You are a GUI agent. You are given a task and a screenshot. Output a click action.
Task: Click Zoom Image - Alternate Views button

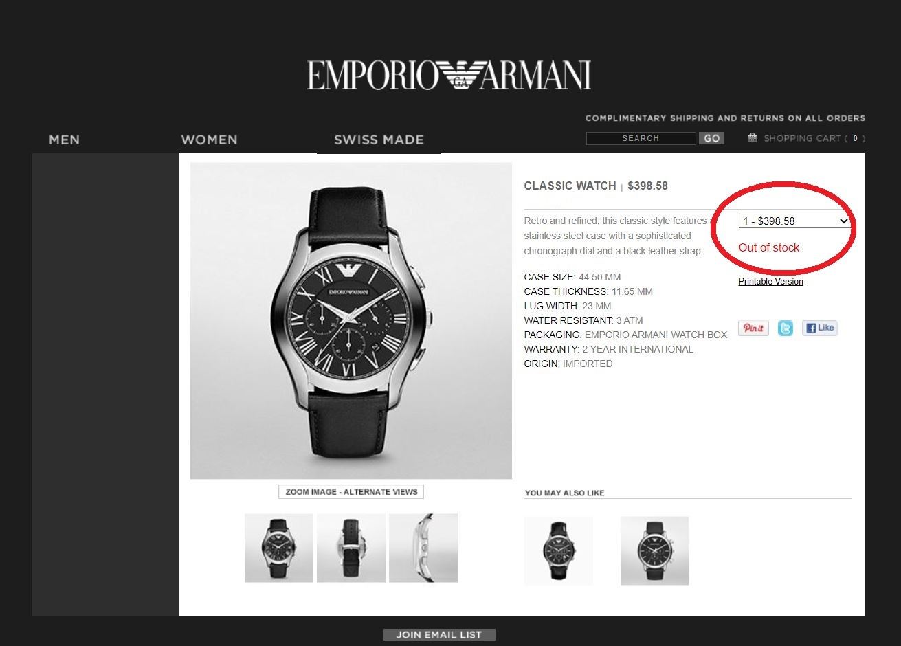point(351,492)
